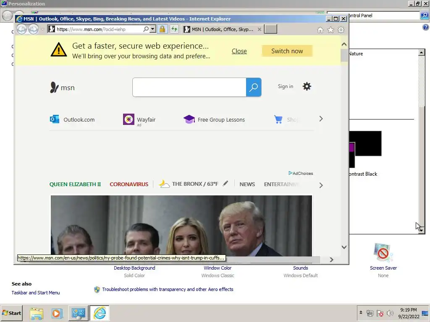Open Free Group Lessons shortcut
This screenshot has width=430, height=322.
click(214, 119)
